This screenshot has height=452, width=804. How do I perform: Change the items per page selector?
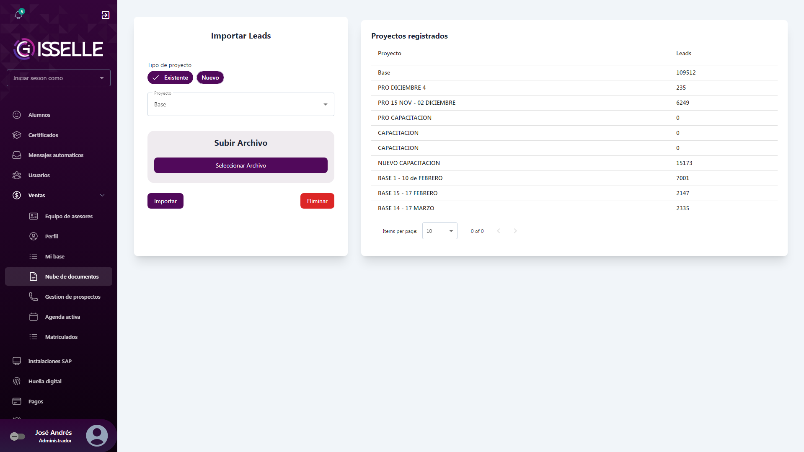click(440, 231)
